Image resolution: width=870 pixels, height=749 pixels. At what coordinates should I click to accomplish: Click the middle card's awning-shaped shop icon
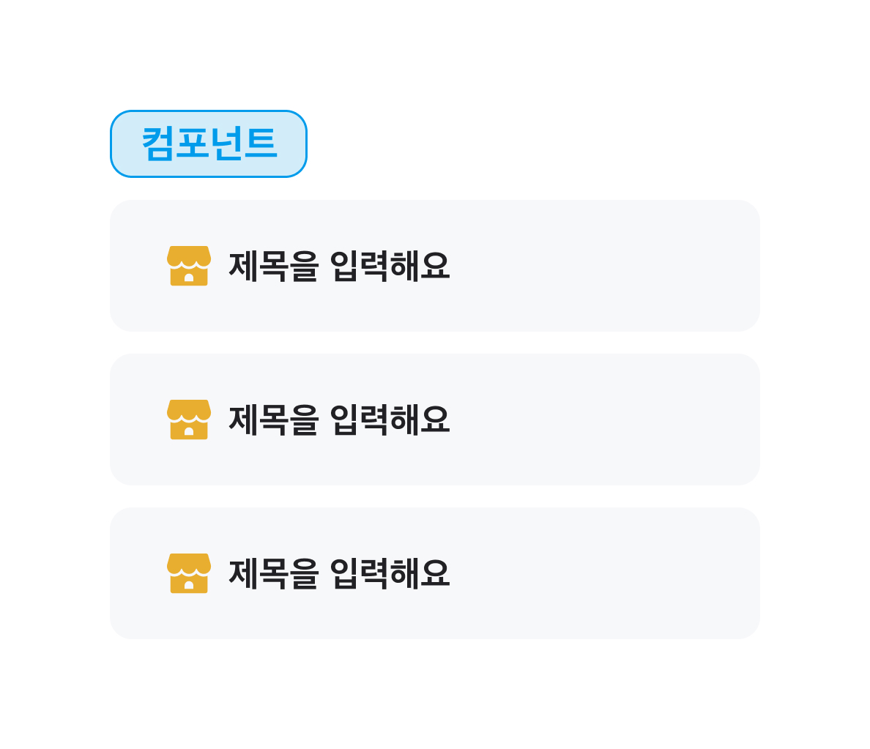point(189,420)
